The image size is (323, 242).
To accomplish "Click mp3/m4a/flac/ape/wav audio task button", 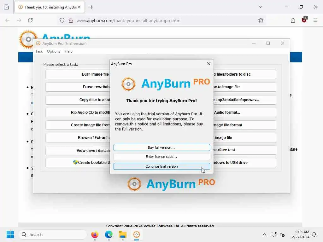I will (x=245, y=100).
